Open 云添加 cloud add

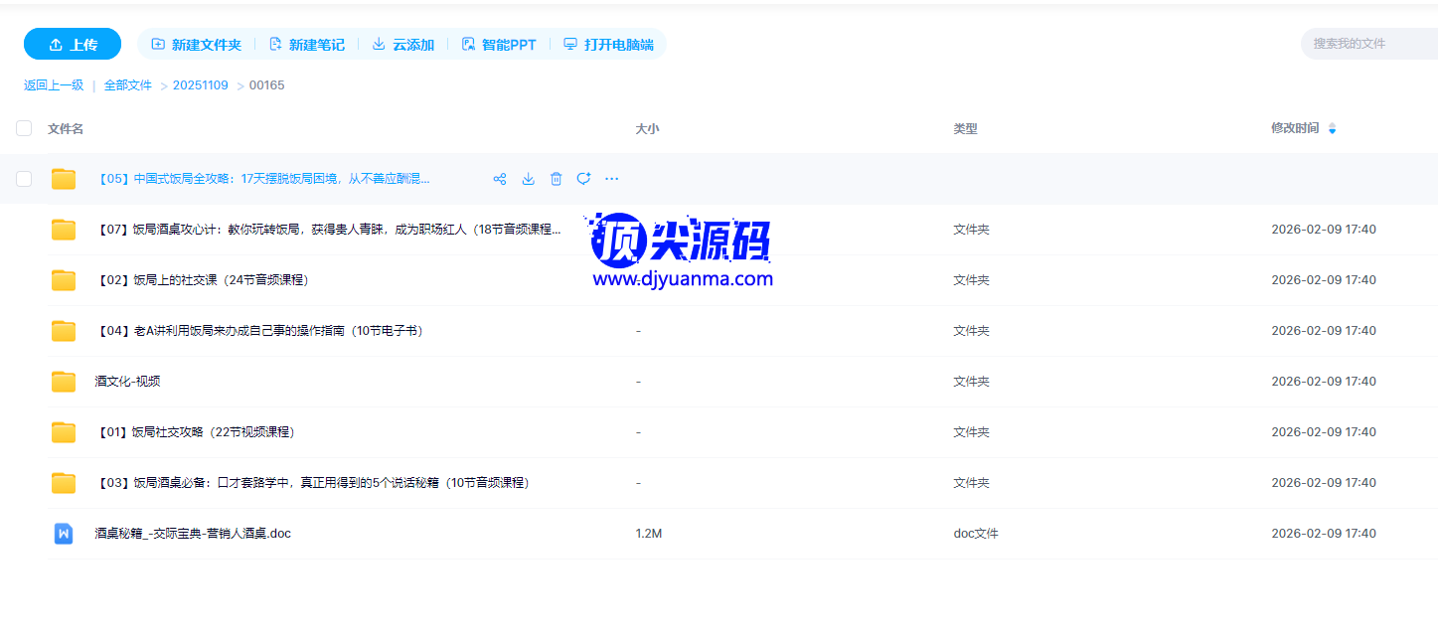tap(403, 45)
